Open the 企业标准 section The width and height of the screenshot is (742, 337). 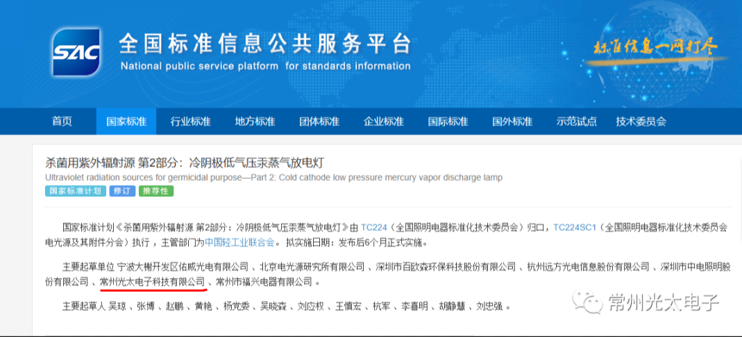(x=383, y=121)
